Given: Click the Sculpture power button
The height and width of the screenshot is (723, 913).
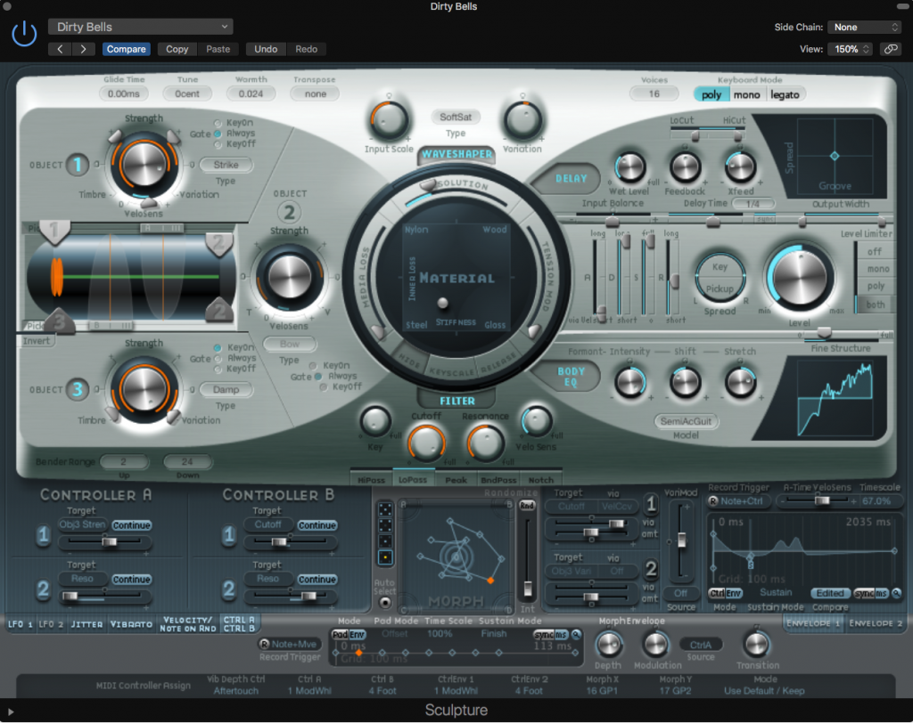Looking at the screenshot, I should pyautogui.click(x=24, y=33).
